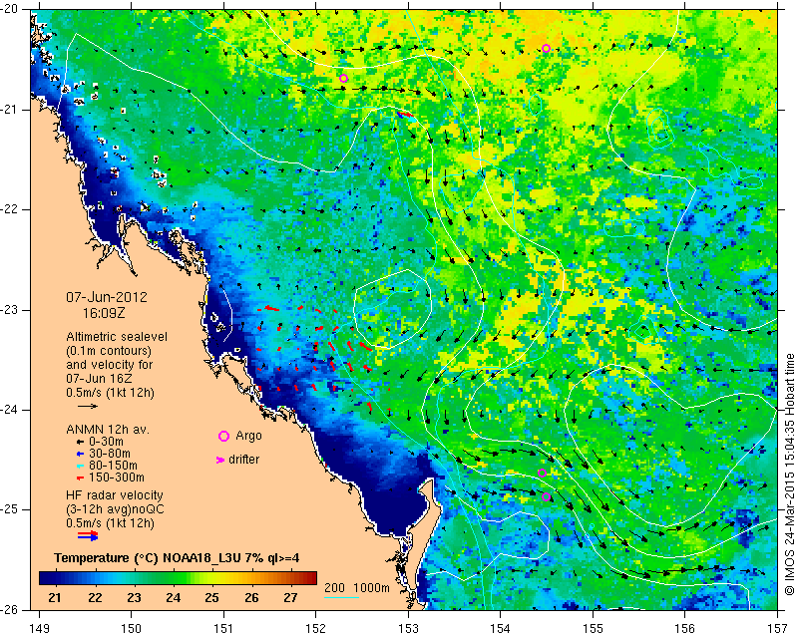Click the cyan 200m depth contour sample line
The height and width of the screenshot is (638, 798).
341,597
